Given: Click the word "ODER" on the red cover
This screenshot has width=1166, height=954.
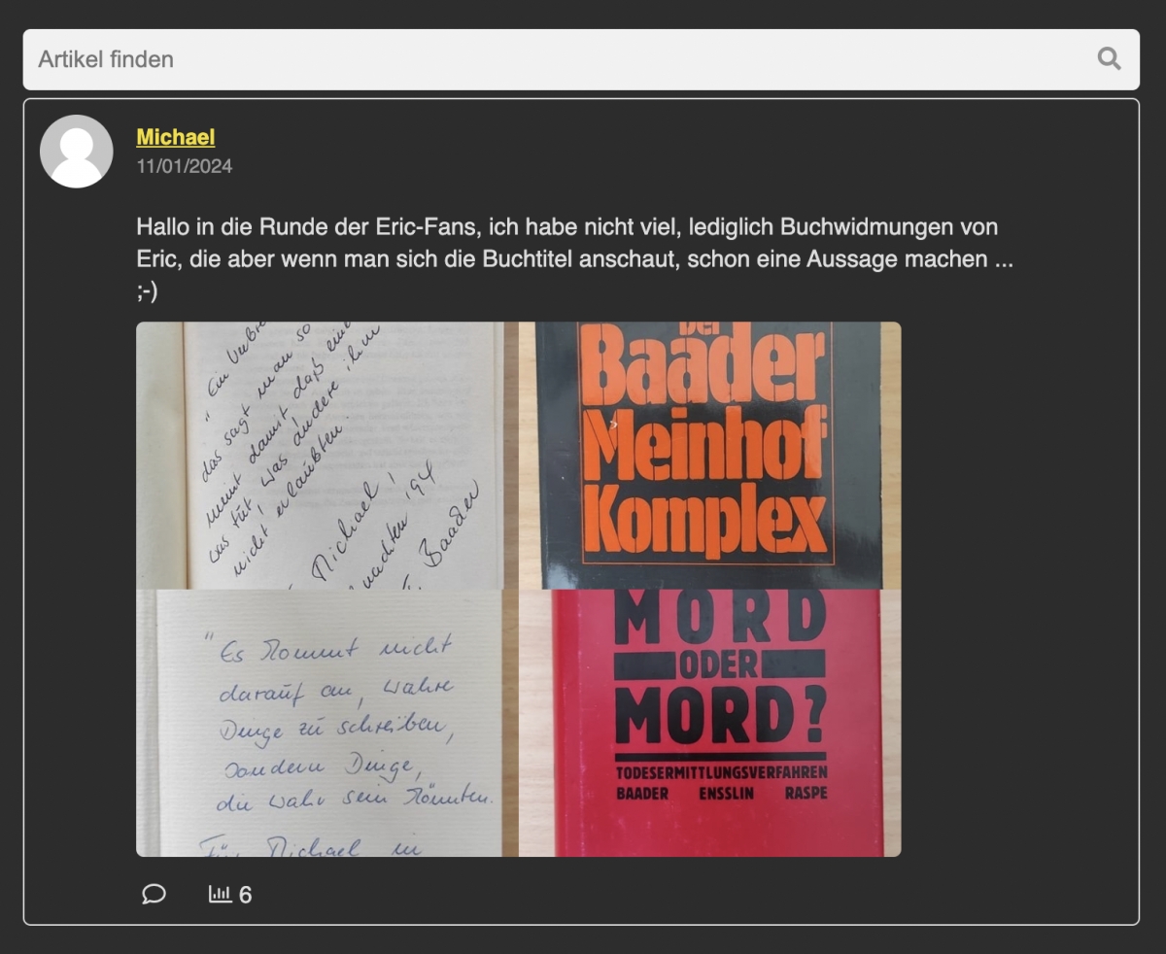Looking at the screenshot, I should [x=720, y=664].
